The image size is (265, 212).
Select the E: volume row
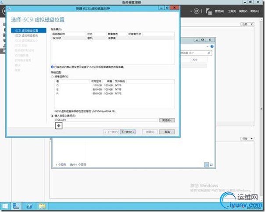pos(115,89)
